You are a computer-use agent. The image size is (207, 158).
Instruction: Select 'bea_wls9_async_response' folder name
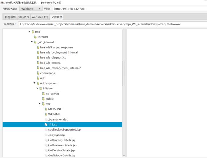click(56, 47)
